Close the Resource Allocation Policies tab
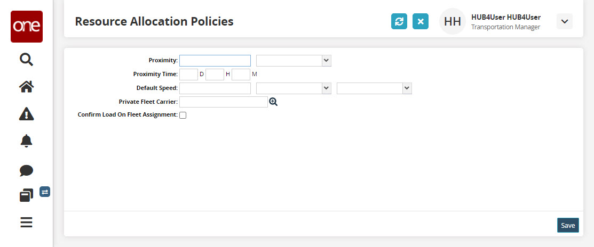Image resolution: width=594 pixels, height=247 pixels. pyautogui.click(x=421, y=22)
